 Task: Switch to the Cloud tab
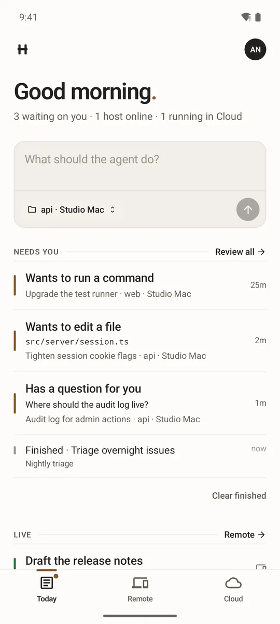[x=233, y=590]
